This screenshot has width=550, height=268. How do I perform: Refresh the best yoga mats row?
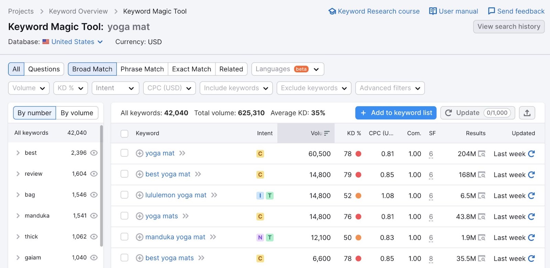pyautogui.click(x=531, y=259)
